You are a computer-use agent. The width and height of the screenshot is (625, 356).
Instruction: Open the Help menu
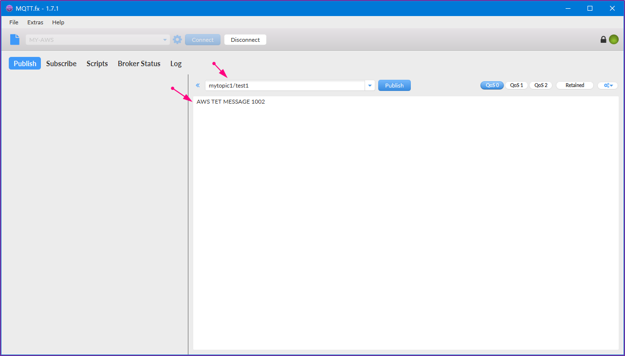[58, 22]
